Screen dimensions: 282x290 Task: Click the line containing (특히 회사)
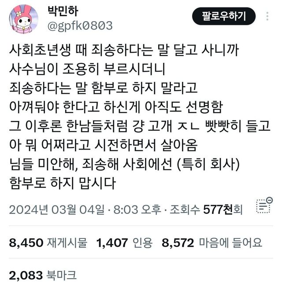coord(124,164)
